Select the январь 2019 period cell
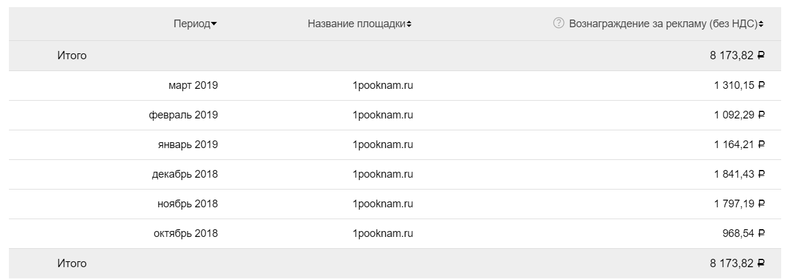Viewport: 796px width, 279px height. tap(187, 145)
